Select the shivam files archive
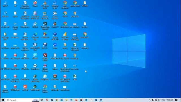 [x=55, y=88]
